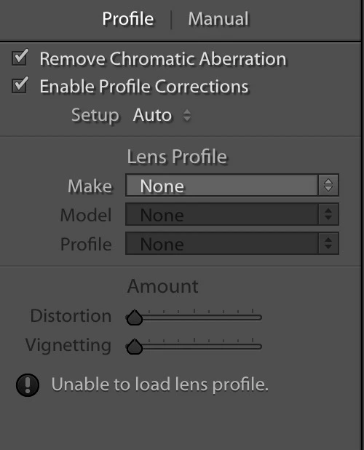Click the Enable Profile Corrections label
The width and height of the screenshot is (364, 450).
(144, 87)
